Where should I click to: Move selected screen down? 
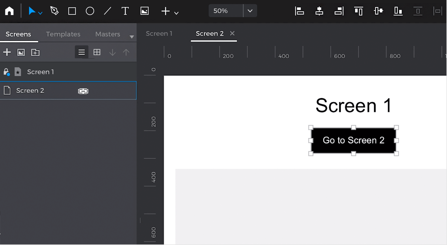pos(112,52)
